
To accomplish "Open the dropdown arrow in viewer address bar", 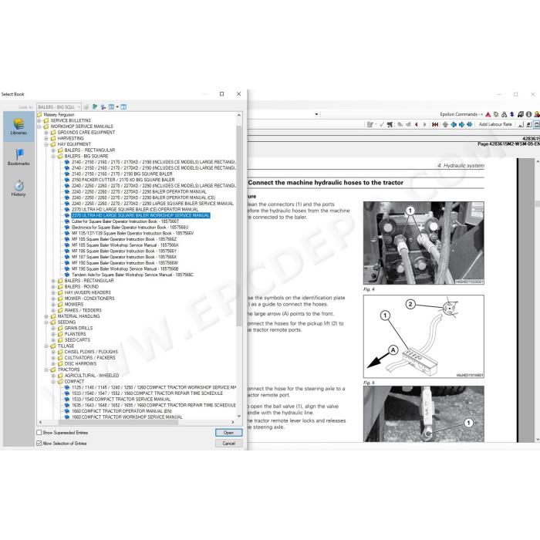I will 316,114.
